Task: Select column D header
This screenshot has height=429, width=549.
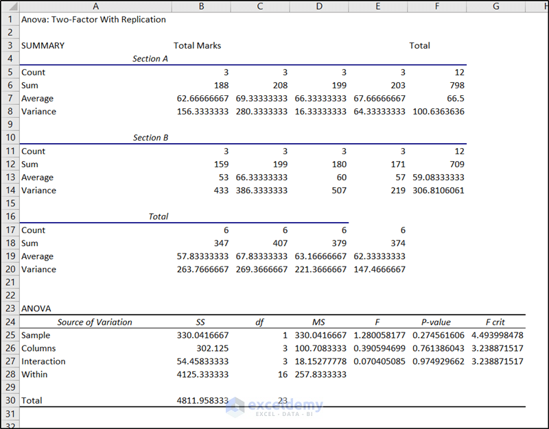Action: pyautogui.click(x=319, y=6)
